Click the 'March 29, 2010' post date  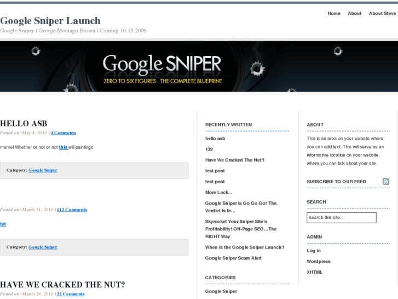coord(37,294)
